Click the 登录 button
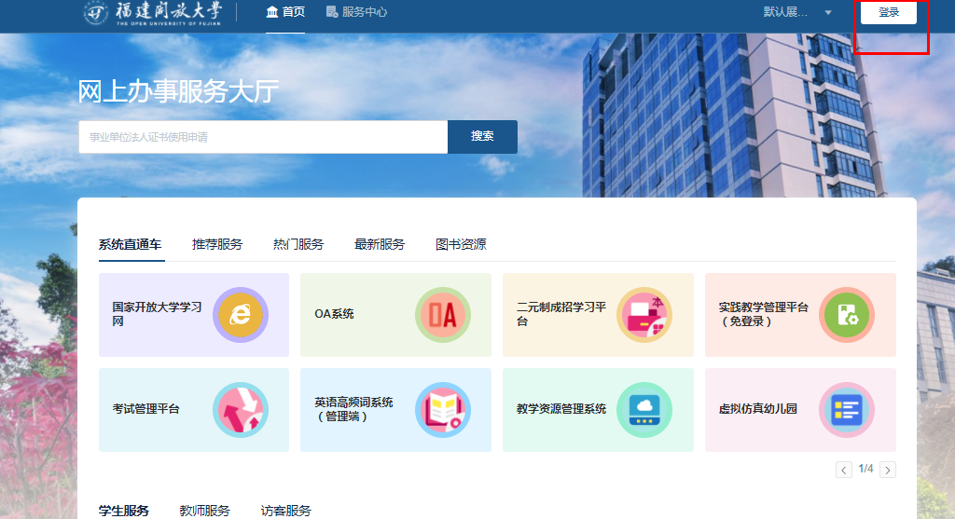955x519 pixels. (889, 13)
